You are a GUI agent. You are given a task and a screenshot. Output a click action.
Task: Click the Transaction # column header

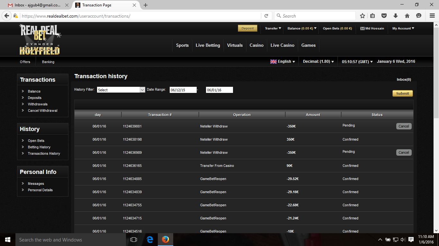pyautogui.click(x=160, y=115)
